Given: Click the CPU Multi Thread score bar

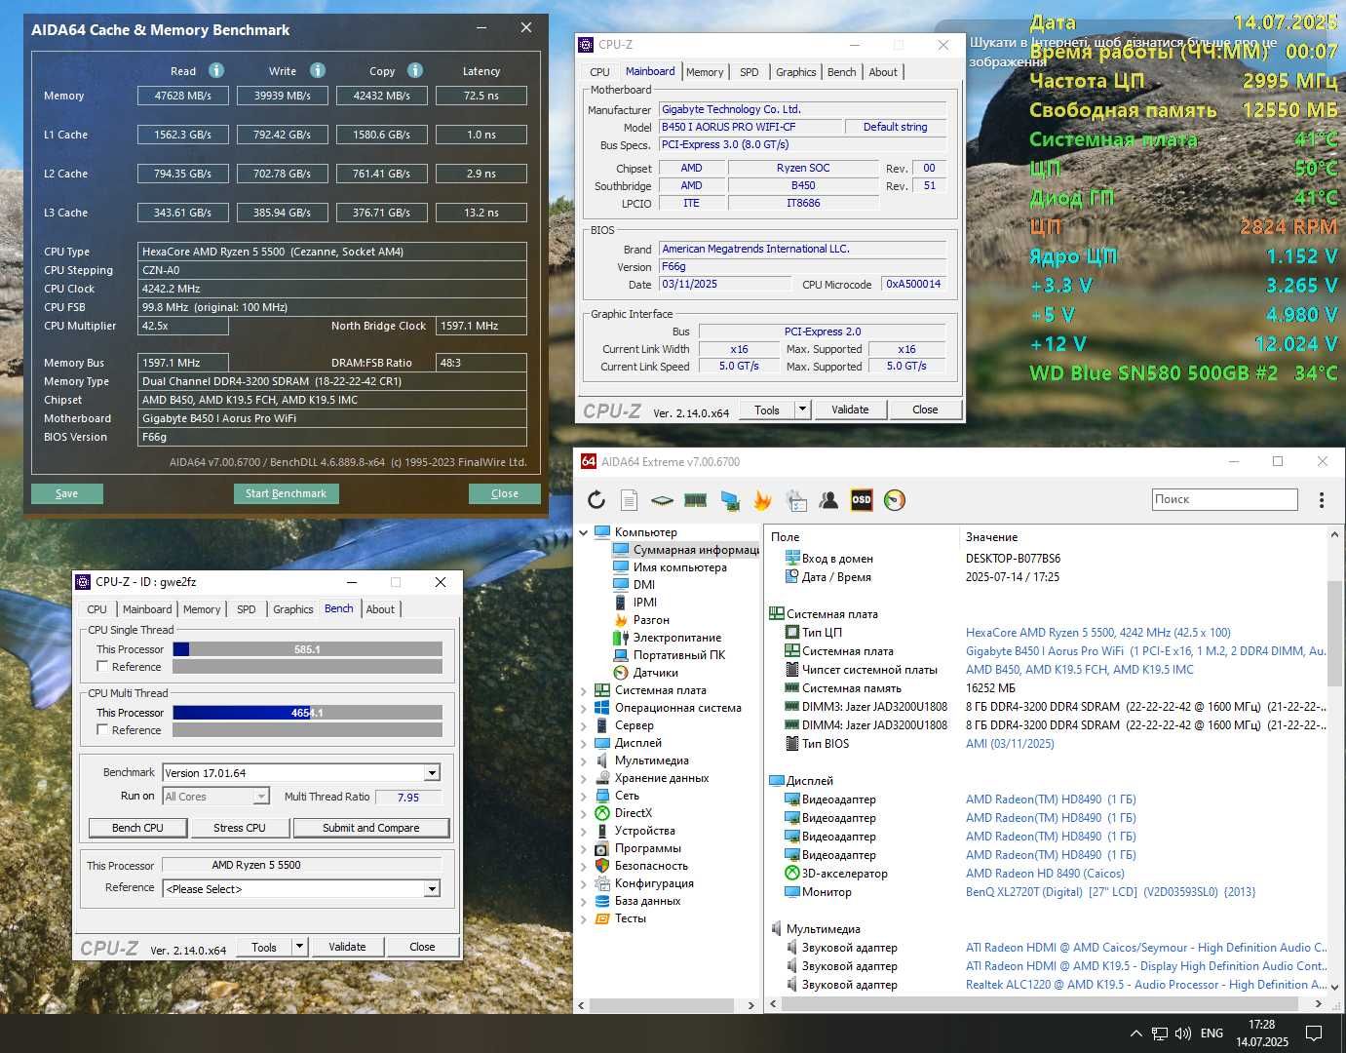Looking at the screenshot, I should tap(307, 713).
